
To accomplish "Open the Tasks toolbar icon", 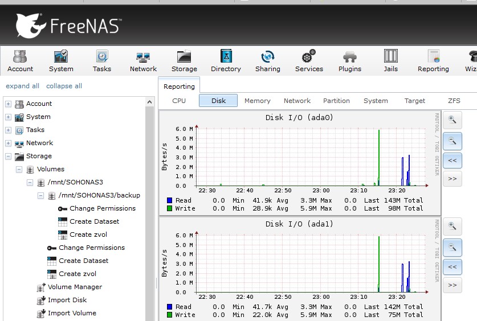I will [x=102, y=61].
